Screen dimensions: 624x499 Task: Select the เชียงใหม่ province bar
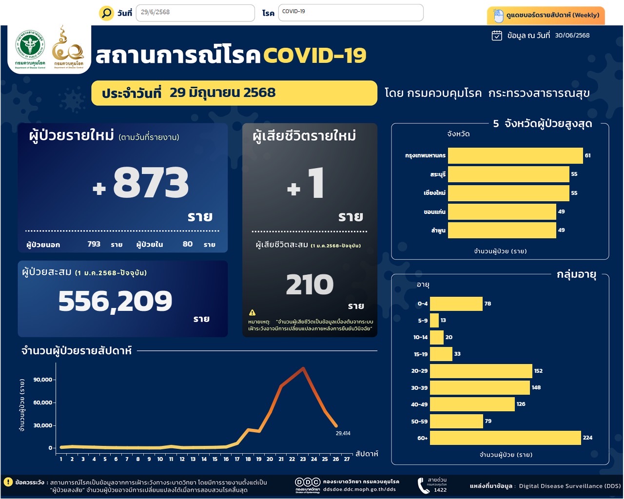(508, 193)
